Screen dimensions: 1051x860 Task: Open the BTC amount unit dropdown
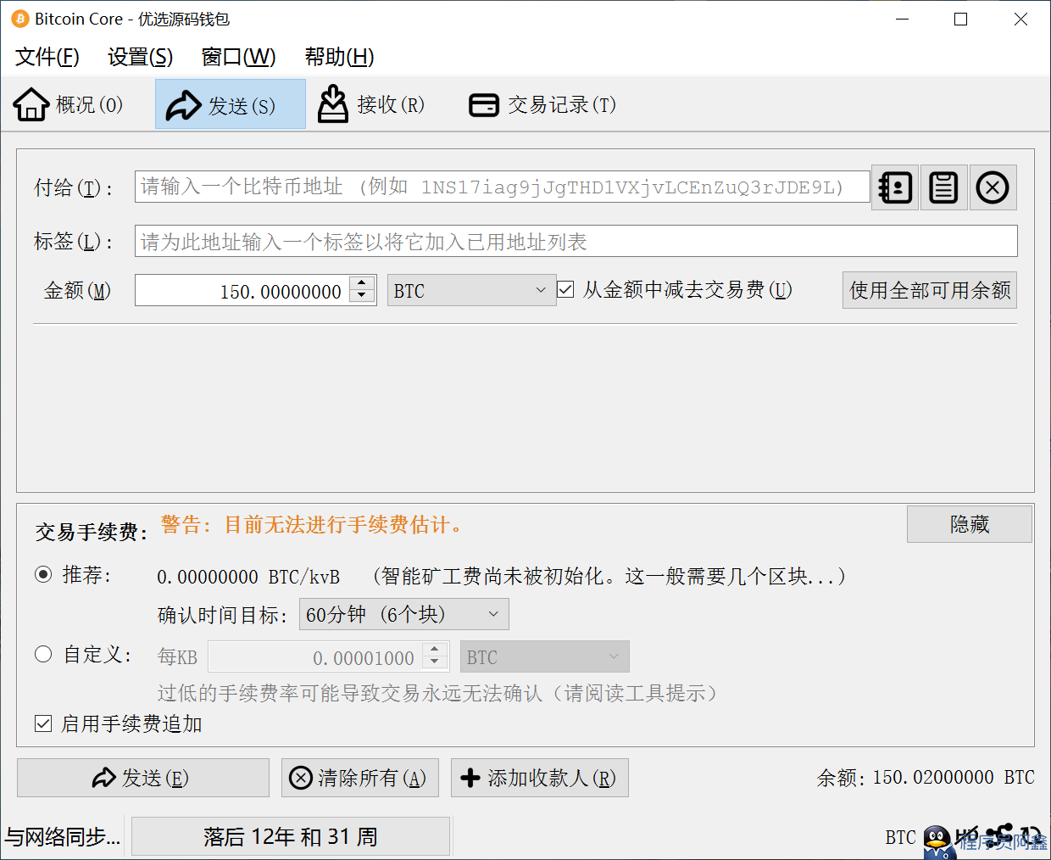click(x=471, y=290)
